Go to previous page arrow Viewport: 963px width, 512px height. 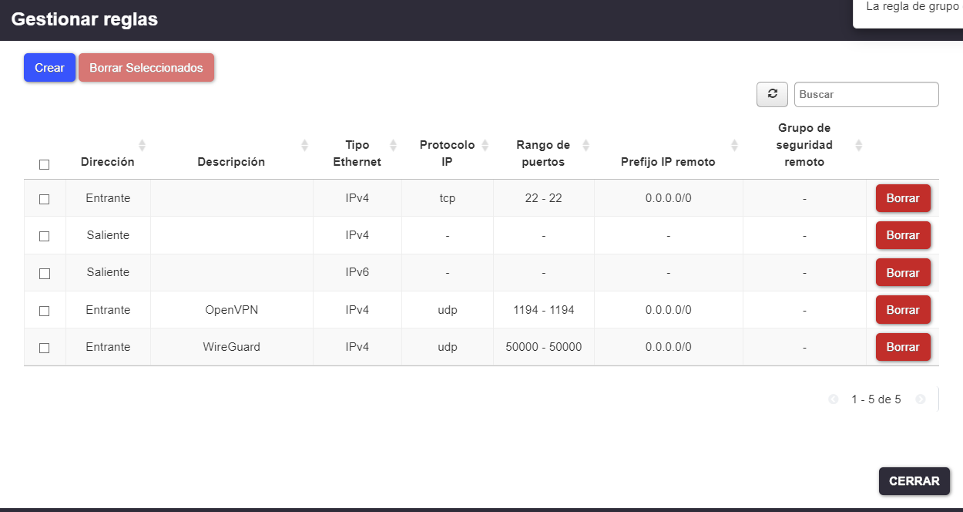833,399
